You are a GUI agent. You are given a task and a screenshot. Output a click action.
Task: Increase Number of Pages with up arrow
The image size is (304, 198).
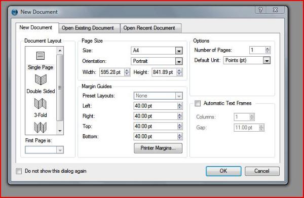268,49
